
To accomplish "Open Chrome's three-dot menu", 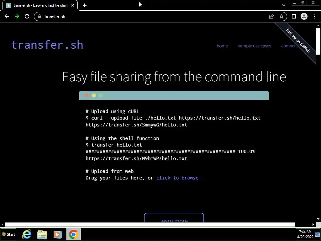I will coord(314,17).
